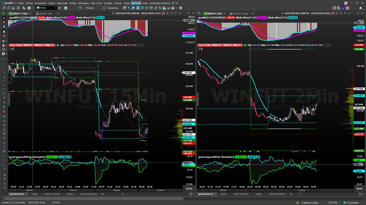Open the Negociação menu
The image size is (366, 205).
pyautogui.click(x=62, y=3)
